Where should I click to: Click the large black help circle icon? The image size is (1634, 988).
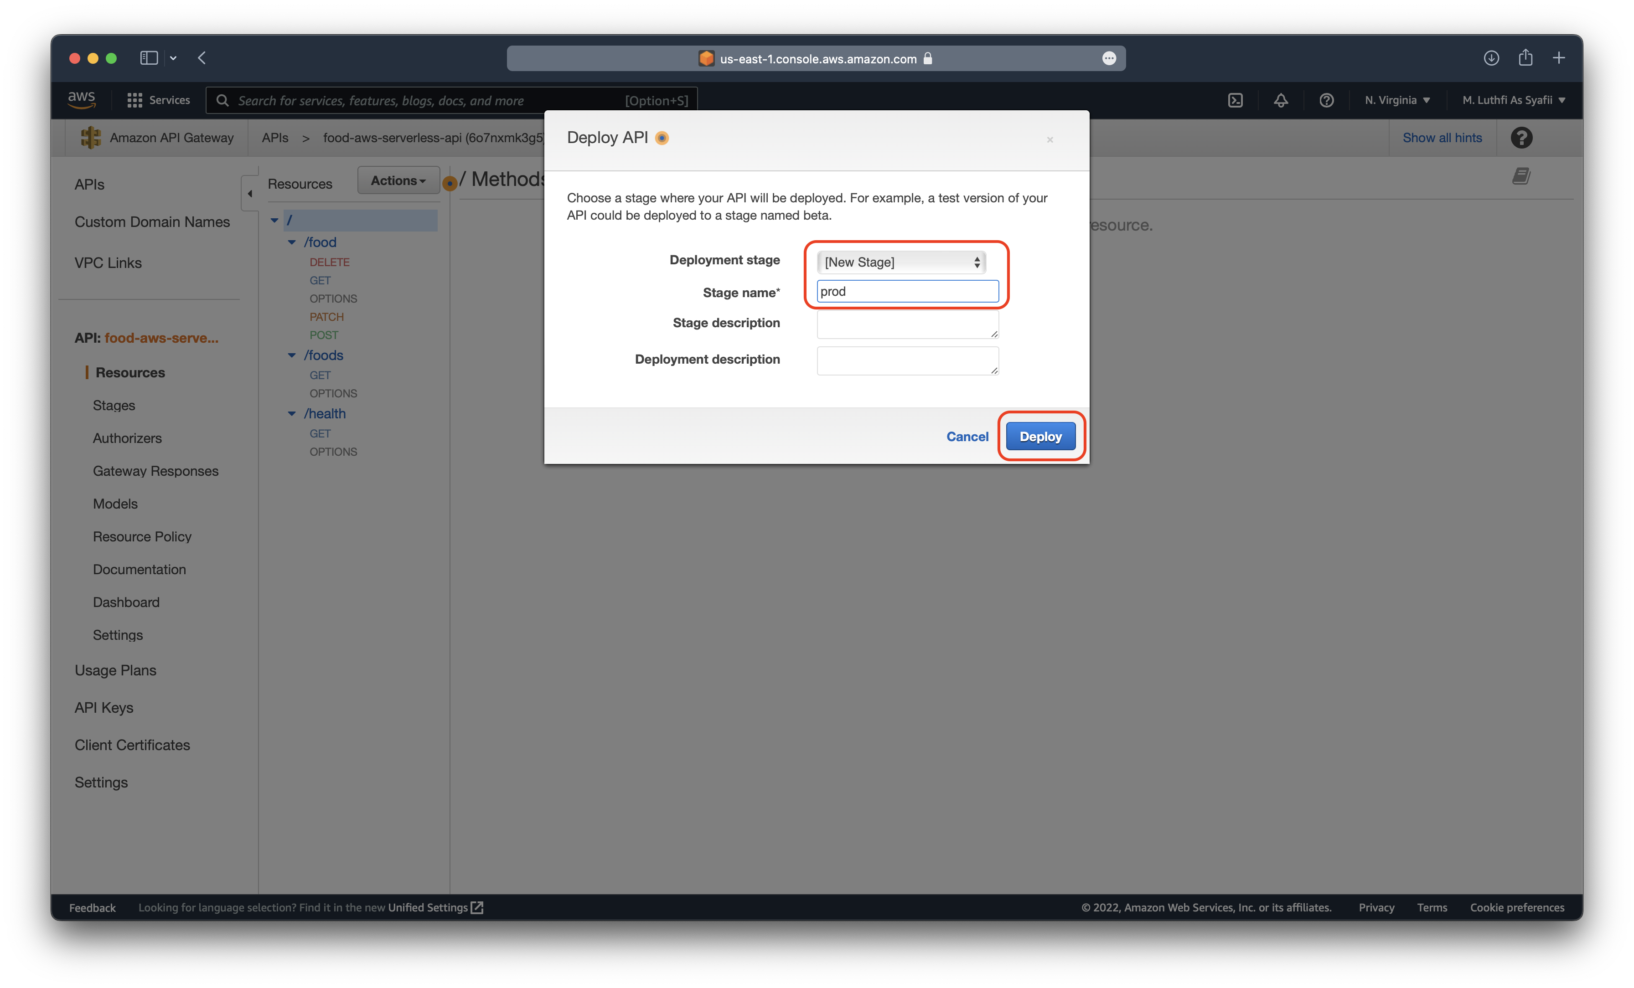click(x=1521, y=137)
